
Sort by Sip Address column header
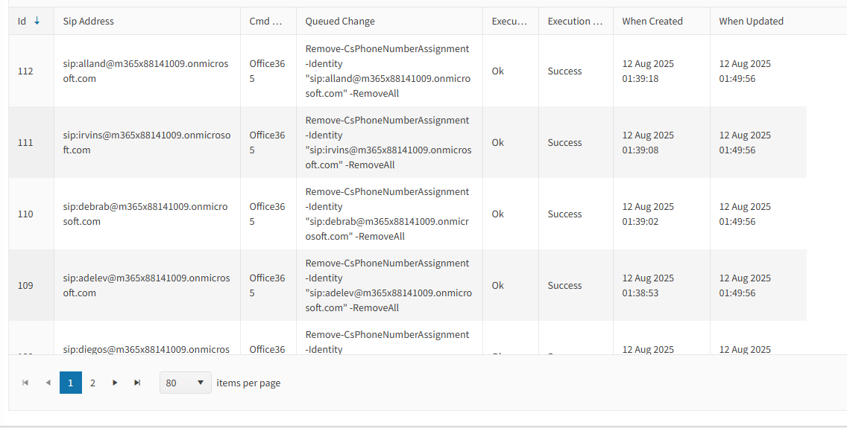coord(89,21)
